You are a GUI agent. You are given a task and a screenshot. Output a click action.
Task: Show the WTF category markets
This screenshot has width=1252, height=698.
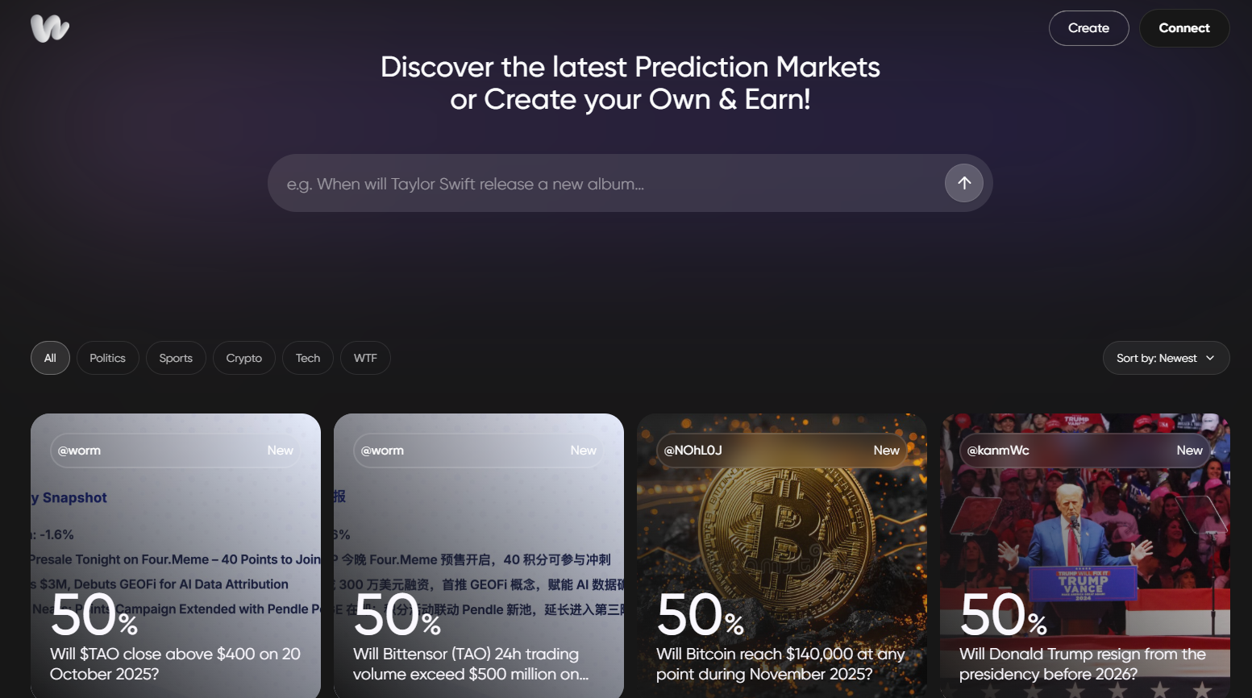365,358
